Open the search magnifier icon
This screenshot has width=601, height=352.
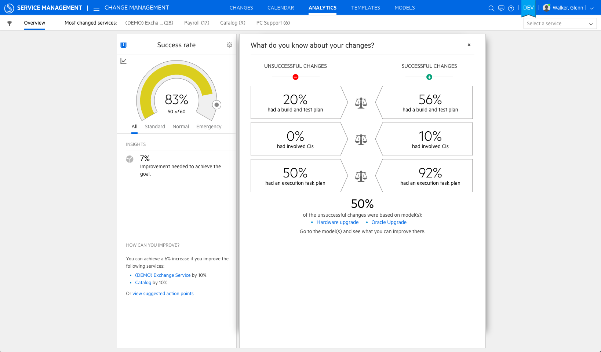coord(491,8)
